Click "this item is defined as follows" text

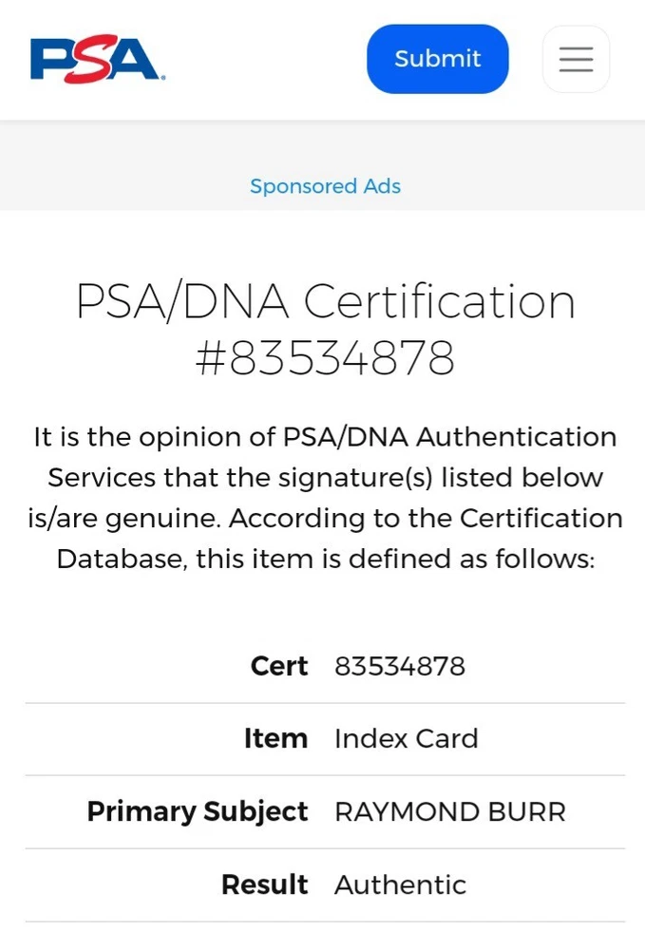(x=395, y=559)
